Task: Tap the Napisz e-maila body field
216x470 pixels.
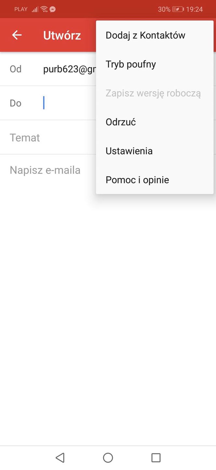Action: pos(45,170)
